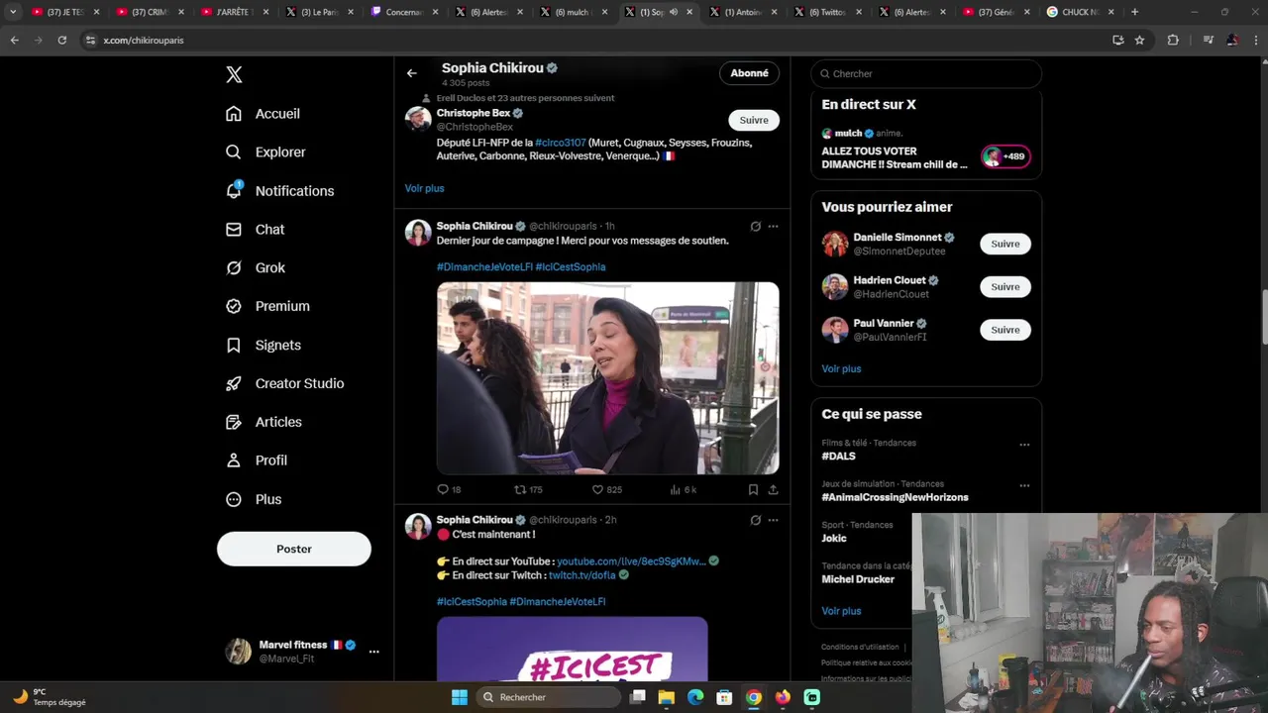Click Voir plus under Ce qui se passe
This screenshot has height=713, width=1268.
click(841, 611)
